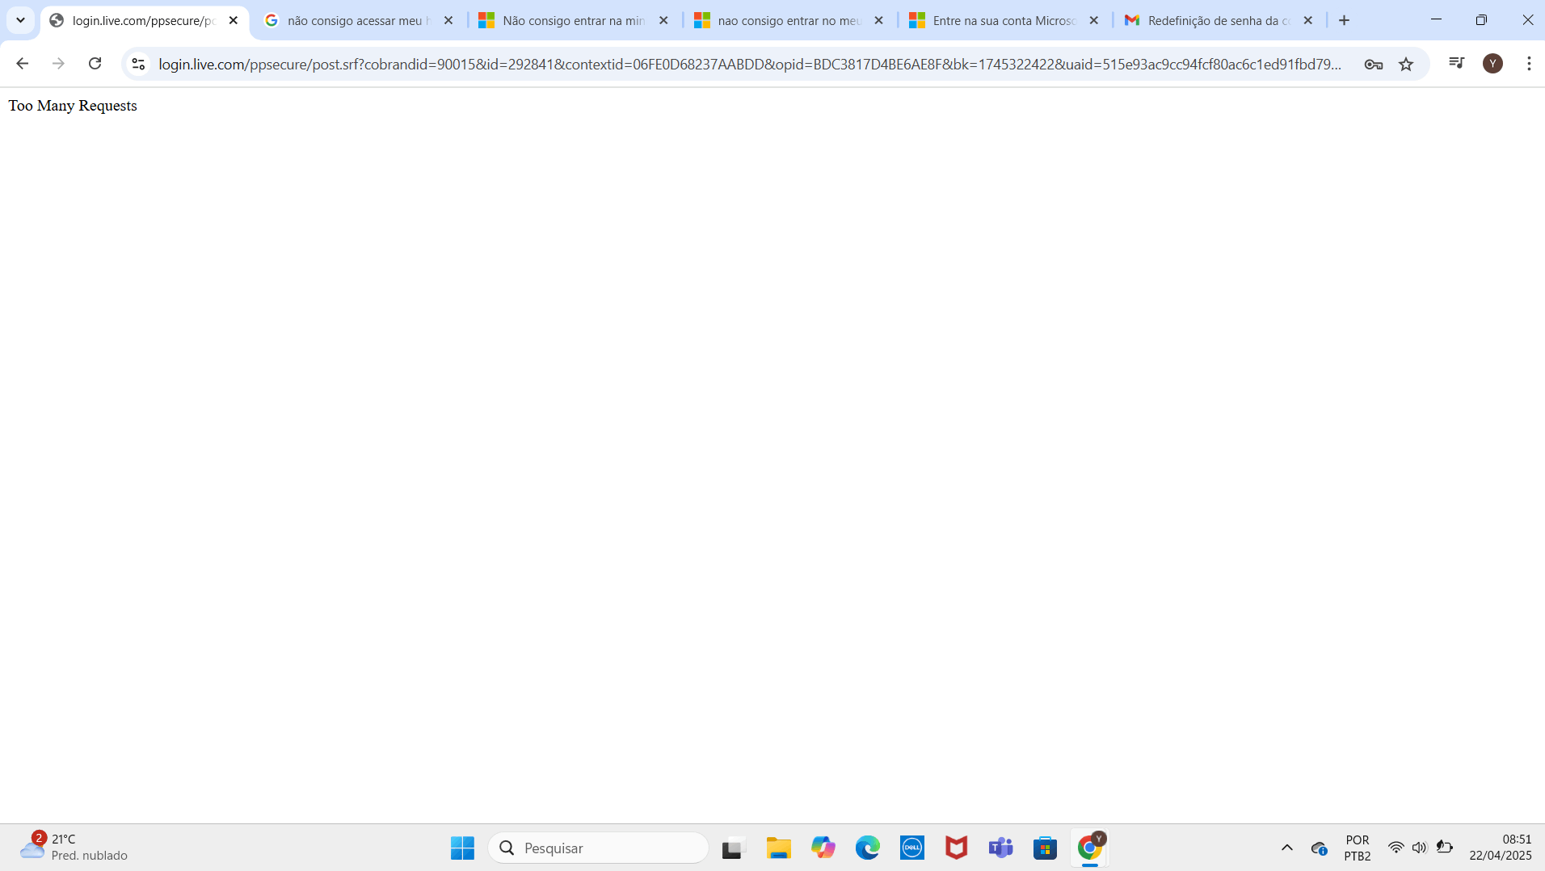Open Wi-Fi network settings in tray

point(1396,848)
